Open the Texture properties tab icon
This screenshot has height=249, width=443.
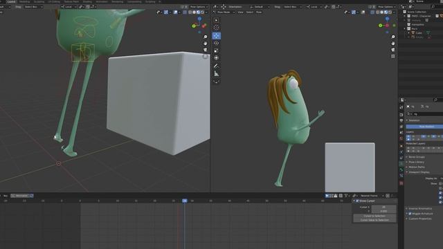coord(401,183)
